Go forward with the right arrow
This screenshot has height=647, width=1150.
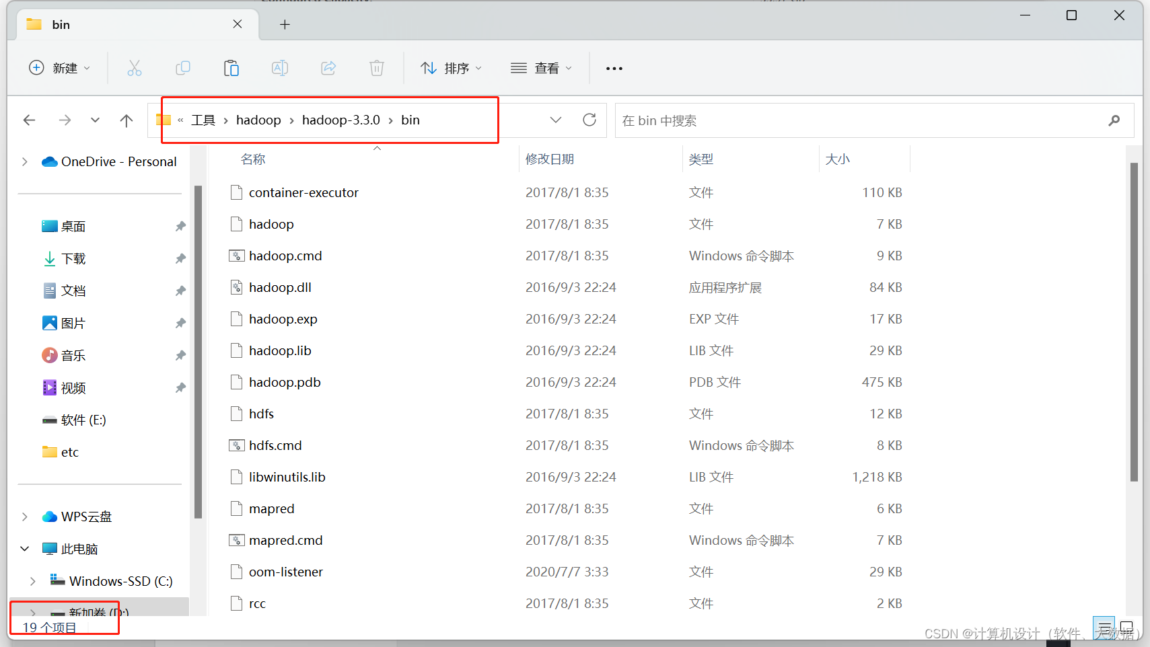(65, 120)
